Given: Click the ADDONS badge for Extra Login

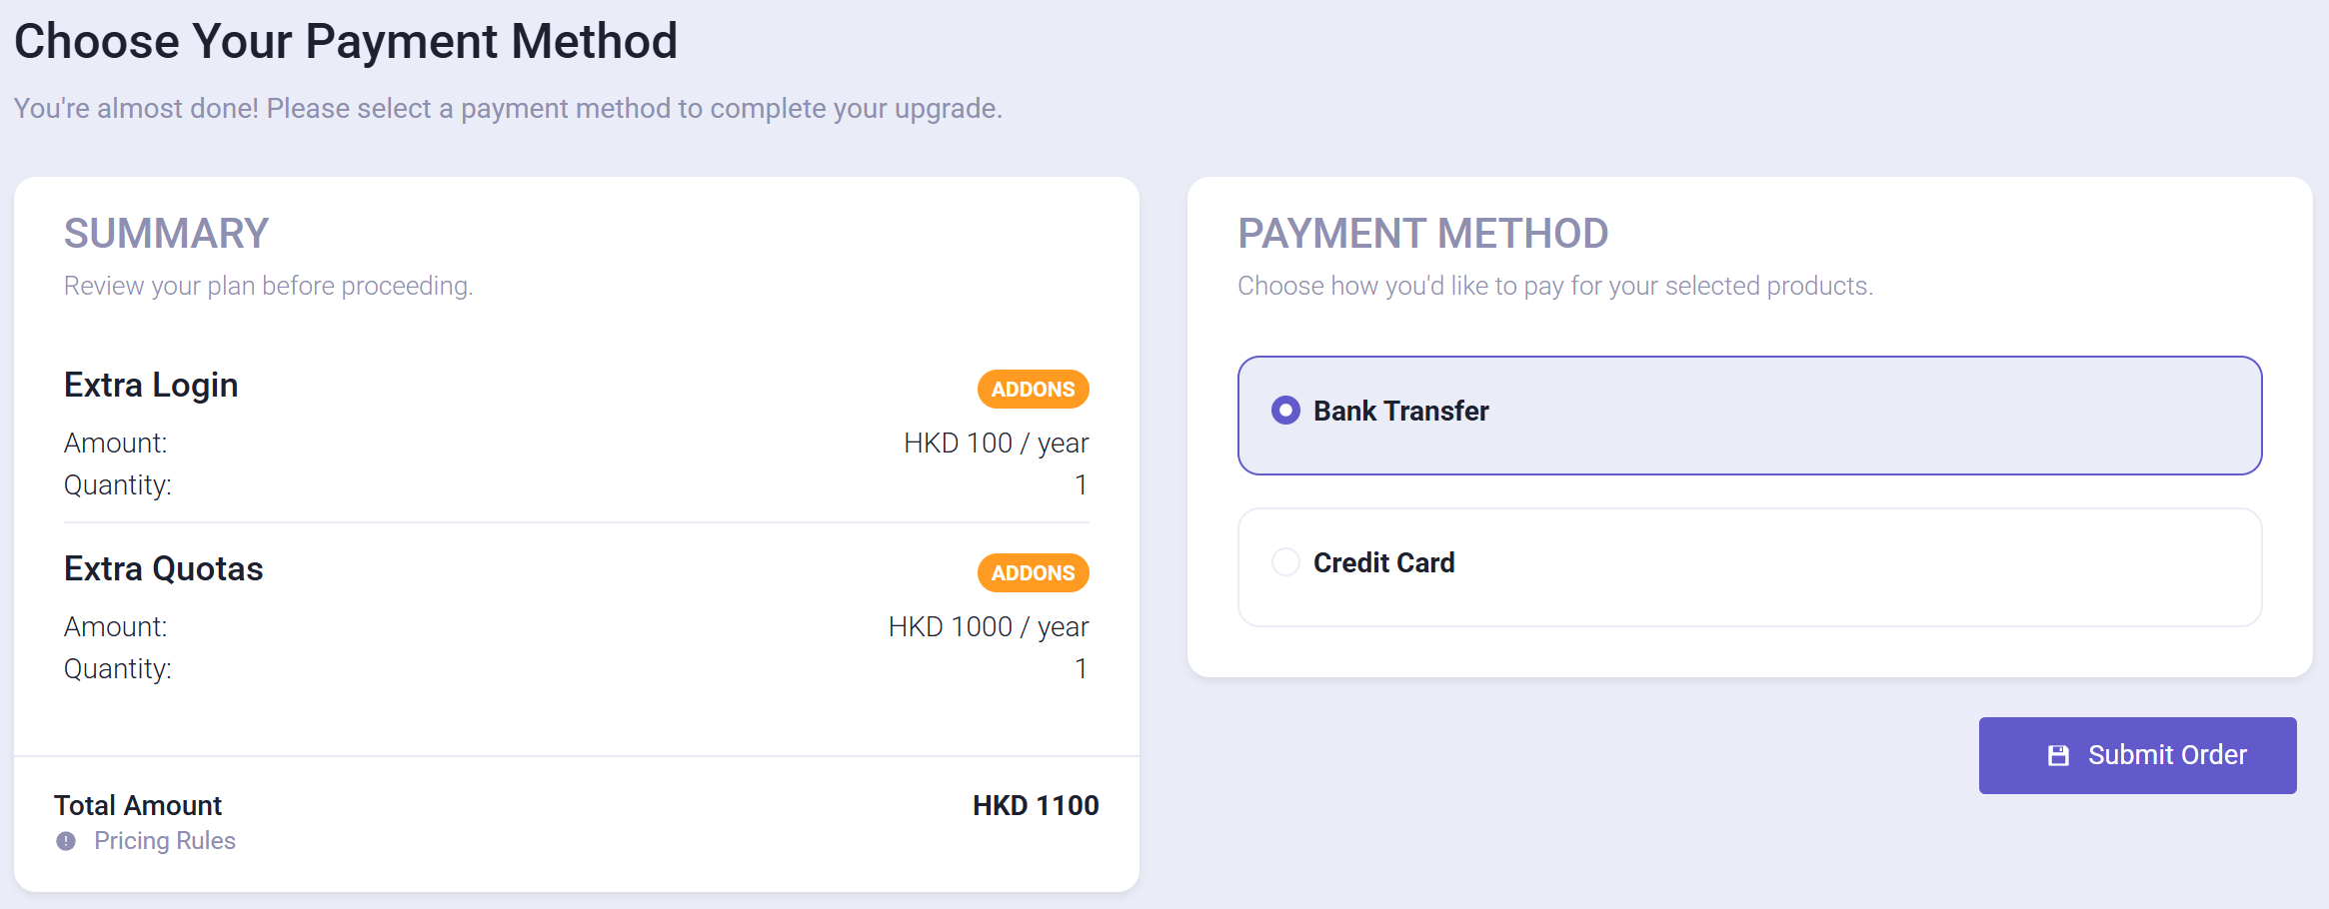Looking at the screenshot, I should tap(1033, 390).
